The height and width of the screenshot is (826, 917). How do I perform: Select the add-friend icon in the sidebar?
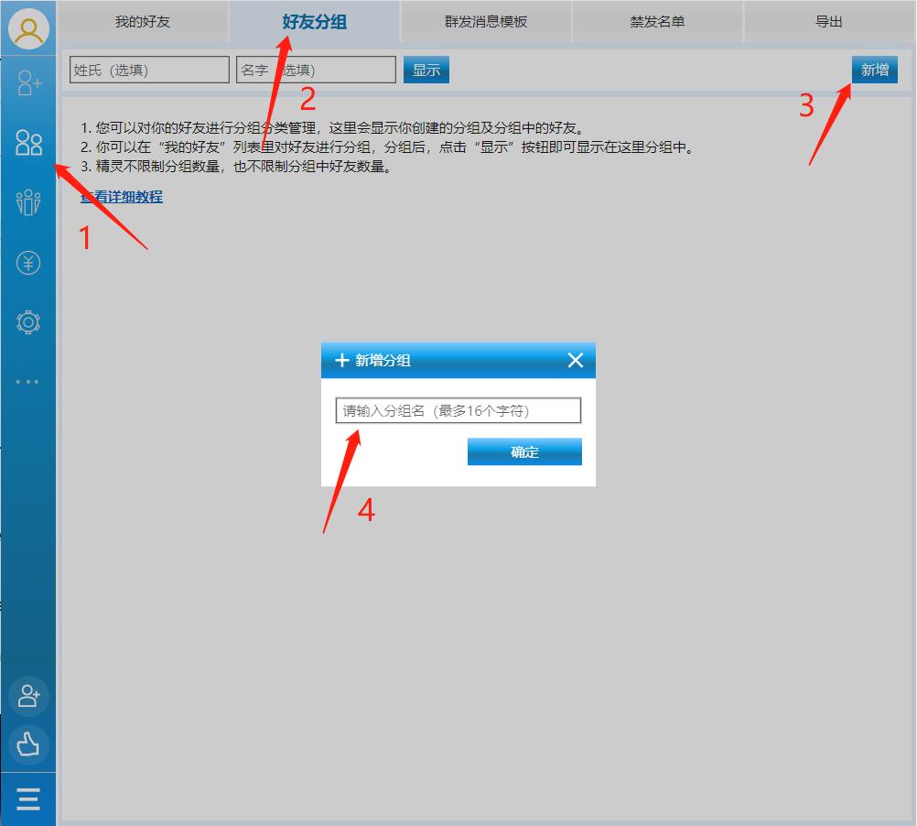coord(28,83)
